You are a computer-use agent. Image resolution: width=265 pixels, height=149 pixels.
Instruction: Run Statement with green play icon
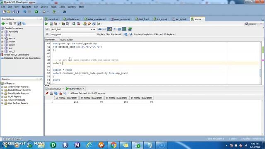[46, 24]
